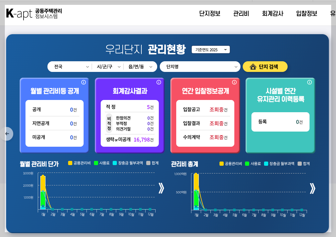336x237 pixels.
Task: Click the info icon on 월별 관리비등 공개 card
Action: [x=84, y=82]
